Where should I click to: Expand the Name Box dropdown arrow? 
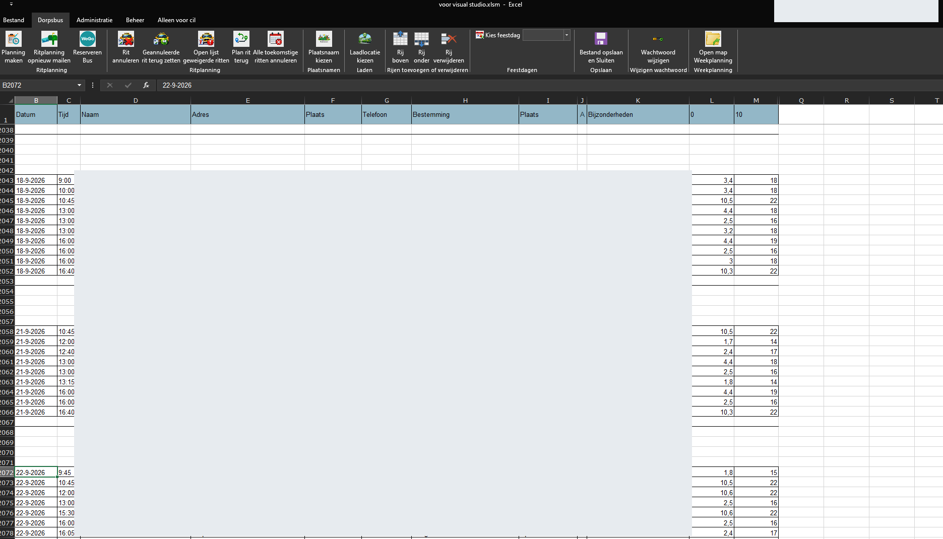tap(79, 86)
